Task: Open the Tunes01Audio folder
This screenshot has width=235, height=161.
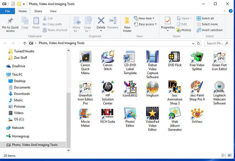Action: 21,51
